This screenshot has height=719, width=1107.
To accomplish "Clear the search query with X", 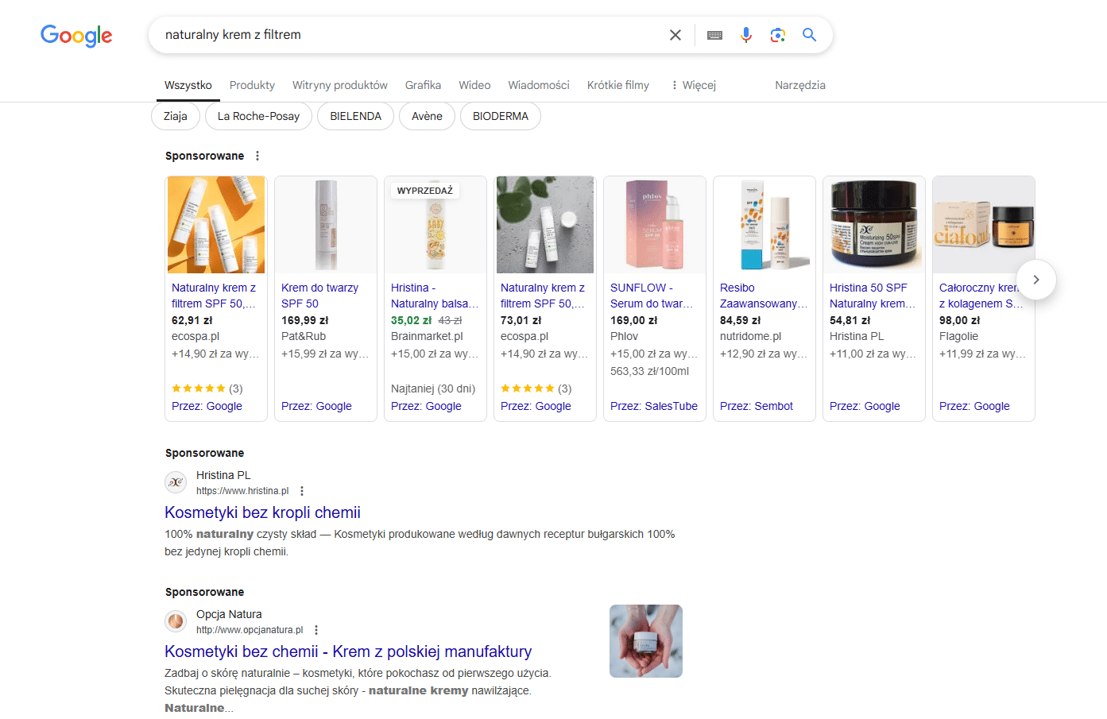I will tap(675, 35).
